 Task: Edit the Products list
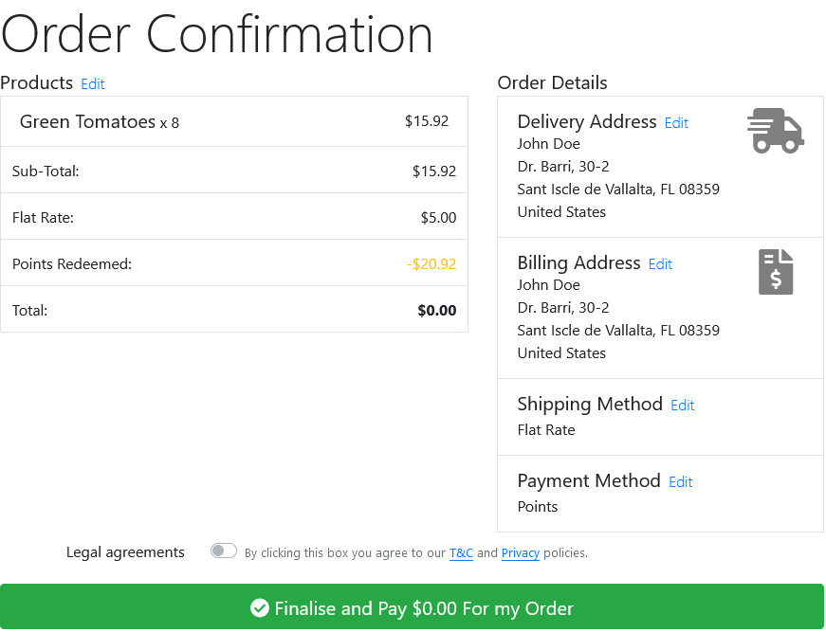(93, 84)
